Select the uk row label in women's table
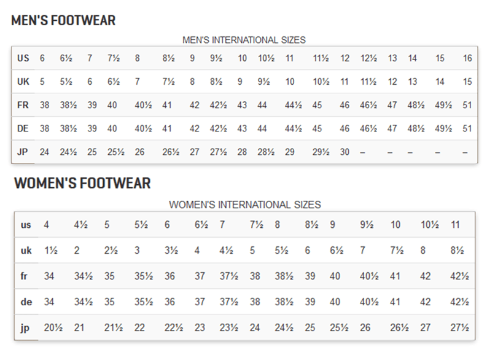Screen dimensions: 495x355 click(x=26, y=251)
